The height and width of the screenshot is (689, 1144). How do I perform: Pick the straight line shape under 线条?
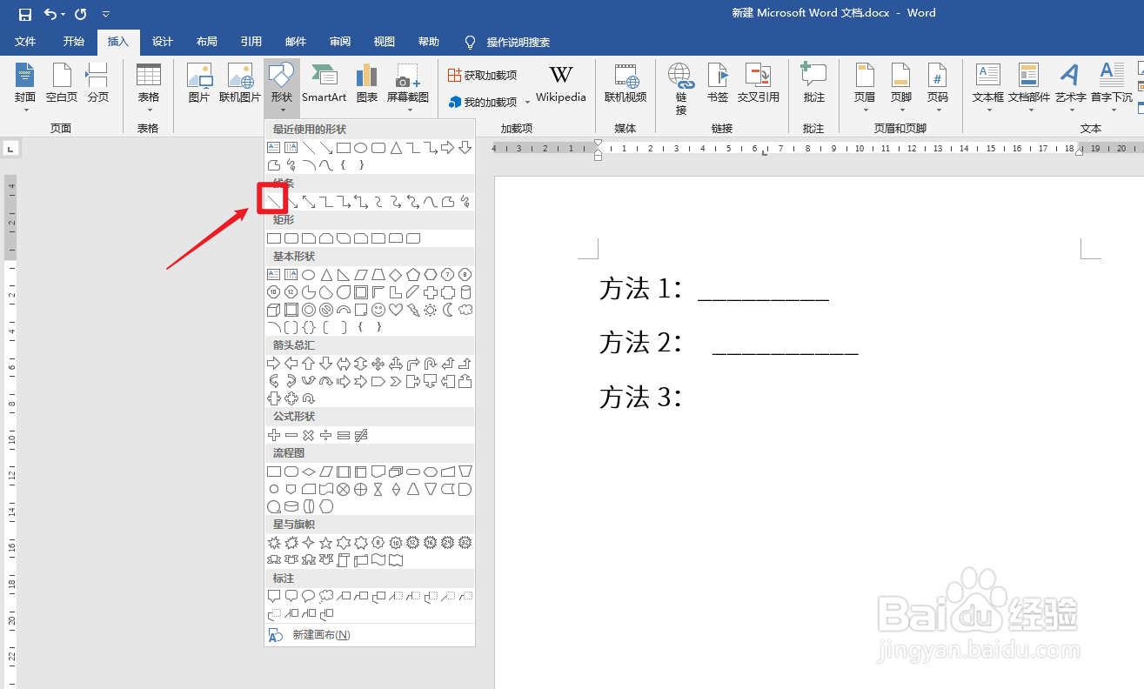(x=273, y=202)
